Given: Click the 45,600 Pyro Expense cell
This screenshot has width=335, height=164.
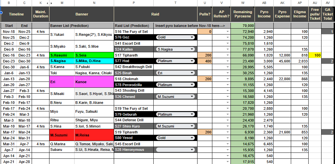Looking at the screenshot, I should click(283, 61).
